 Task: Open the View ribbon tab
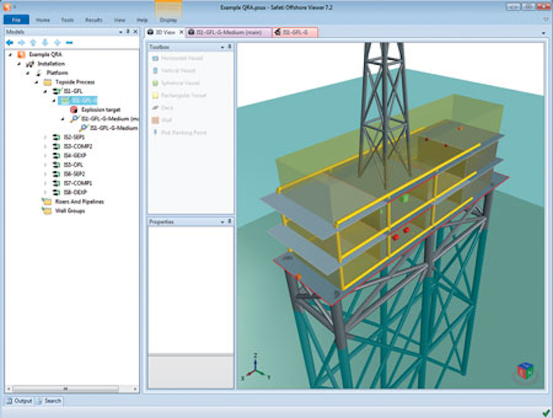pos(119,20)
